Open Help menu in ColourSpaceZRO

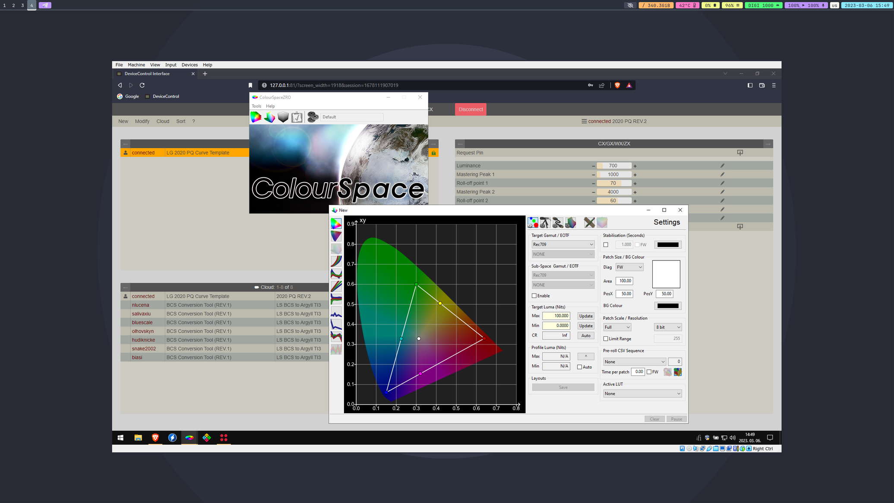point(271,106)
